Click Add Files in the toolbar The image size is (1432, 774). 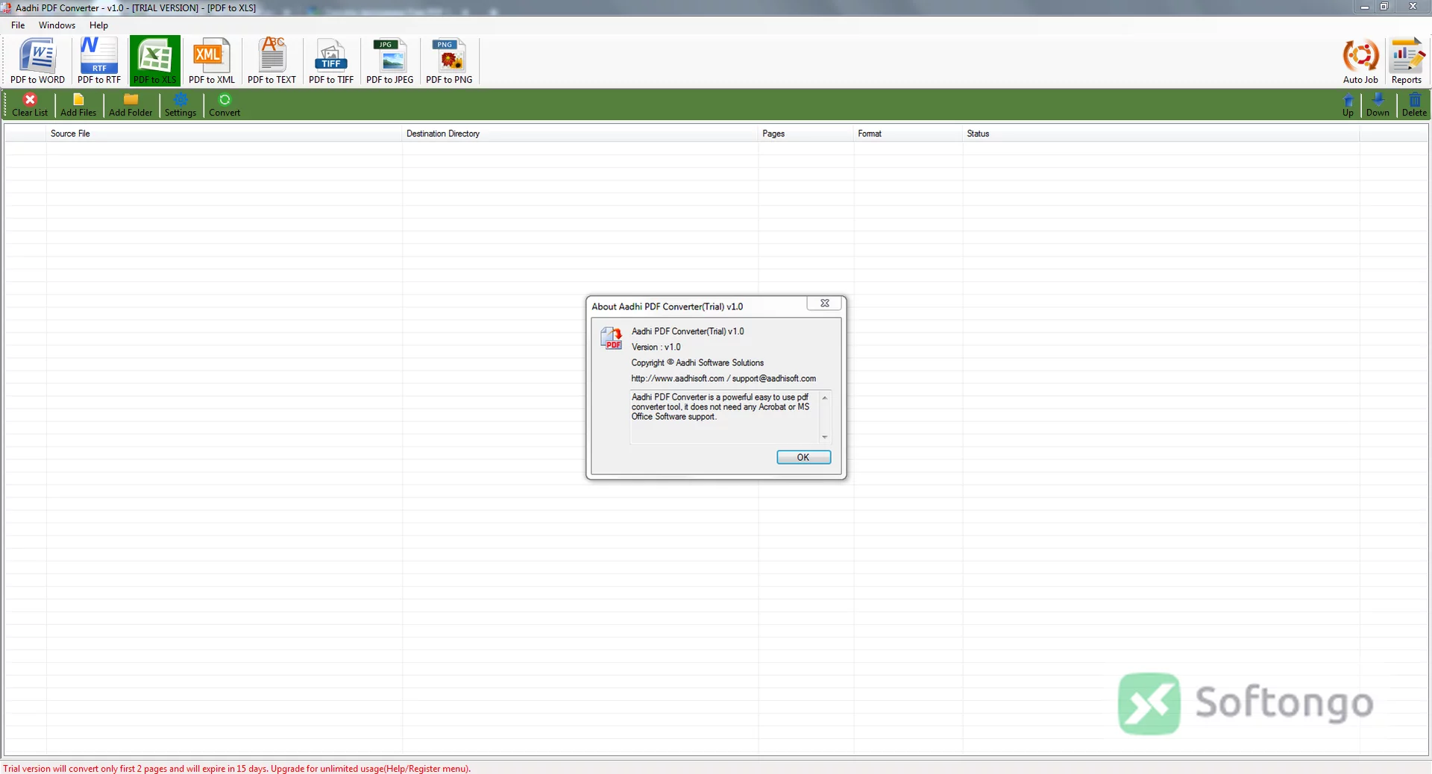coord(78,105)
